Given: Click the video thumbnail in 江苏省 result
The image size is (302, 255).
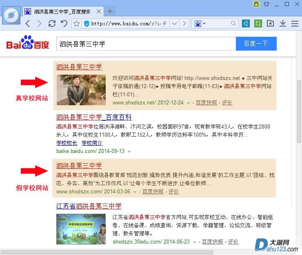Looking at the screenshot, I should 81,229.
